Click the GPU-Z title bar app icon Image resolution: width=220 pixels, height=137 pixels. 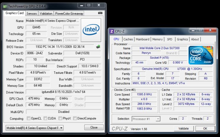pyautogui.click(x=5, y=6)
